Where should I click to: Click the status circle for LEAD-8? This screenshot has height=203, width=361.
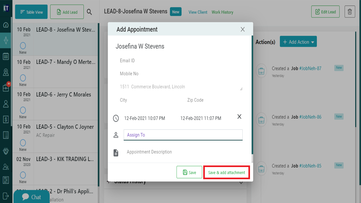[x=23, y=46]
